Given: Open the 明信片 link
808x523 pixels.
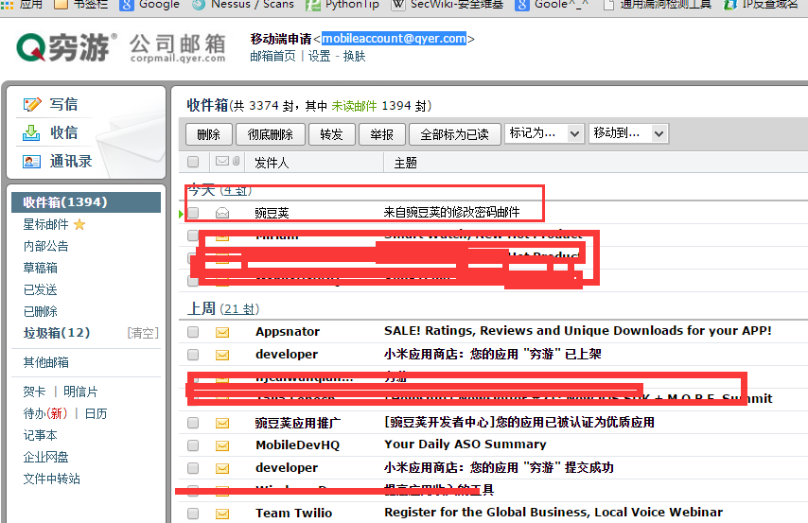Looking at the screenshot, I should [80, 392].
